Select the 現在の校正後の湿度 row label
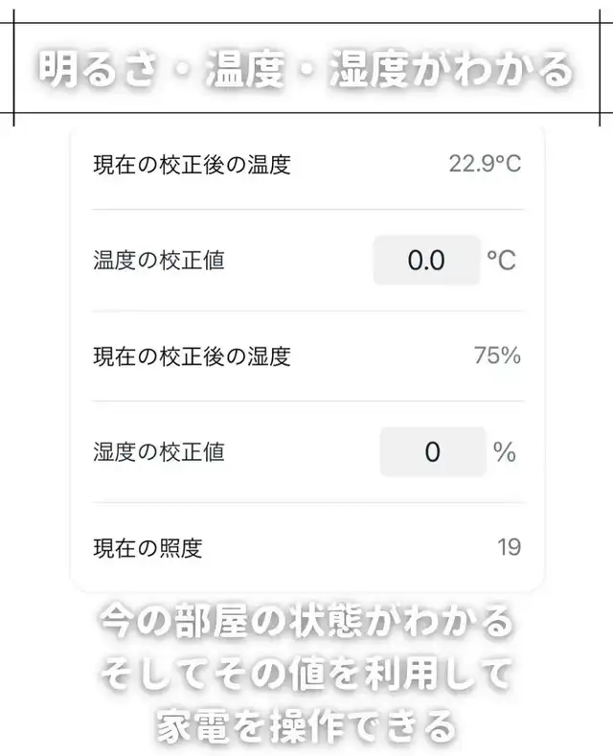The height and width of the screenshot is (756, 613). pos(192,356)
